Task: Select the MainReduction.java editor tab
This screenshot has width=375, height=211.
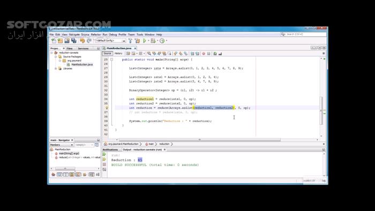Action: tap(119, 48)
